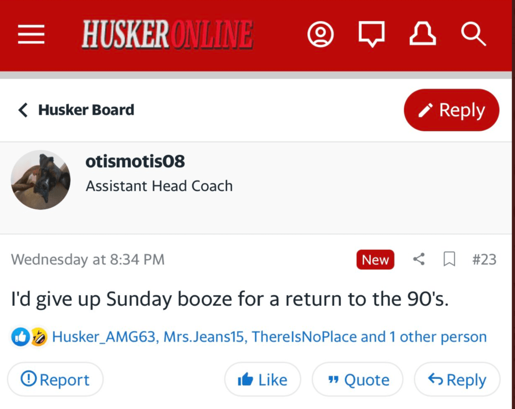This screenshot has height=409, width=515.
Task: Open the otismotis08 username profile
Action: coord(135,161)
